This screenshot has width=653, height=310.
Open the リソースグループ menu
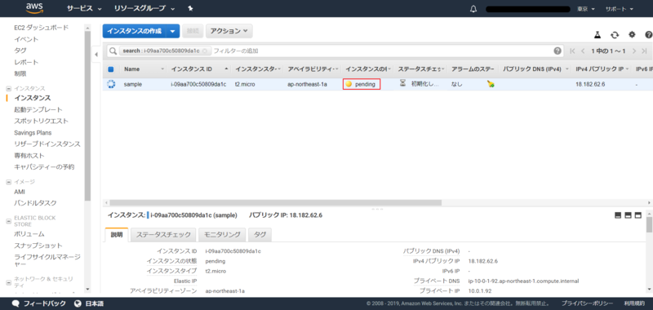[144, 8]
